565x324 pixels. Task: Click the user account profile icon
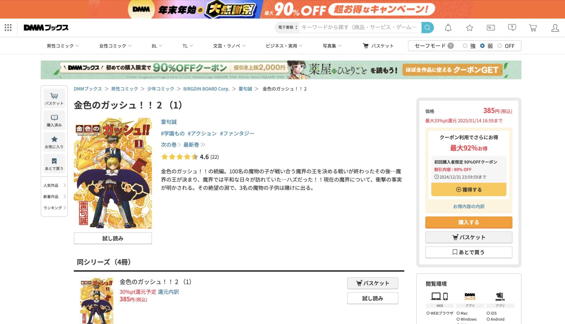tap(555, 28)
